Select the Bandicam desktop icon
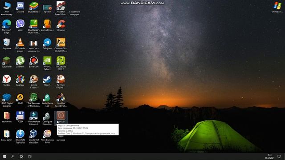Screen dimensions: 285x160 pos(34,62)
